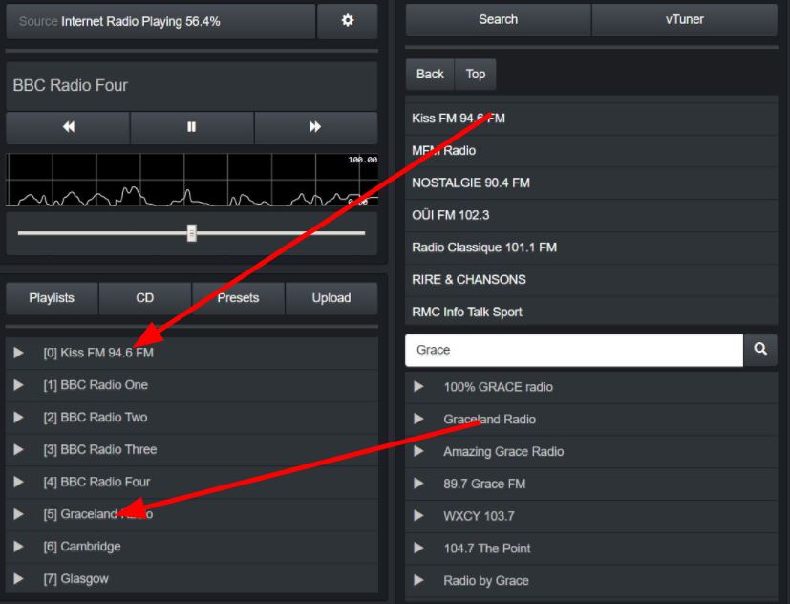Switch to the CD tab

point(145,298)
